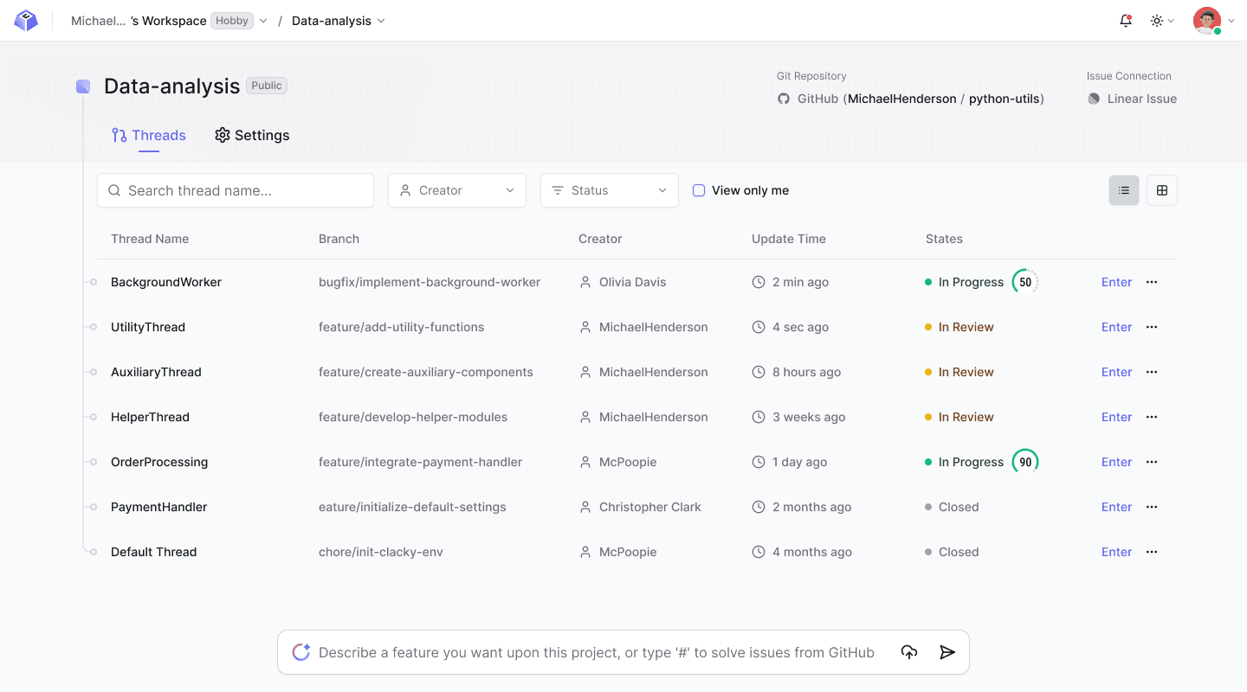Screen dimensions: 1247x692
Task: Click the 50 progress ring on BackgroundWorker
Action: point(1025,282)
